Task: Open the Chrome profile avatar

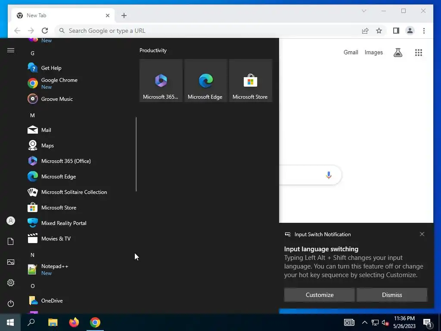Action: tap(410, 31)
